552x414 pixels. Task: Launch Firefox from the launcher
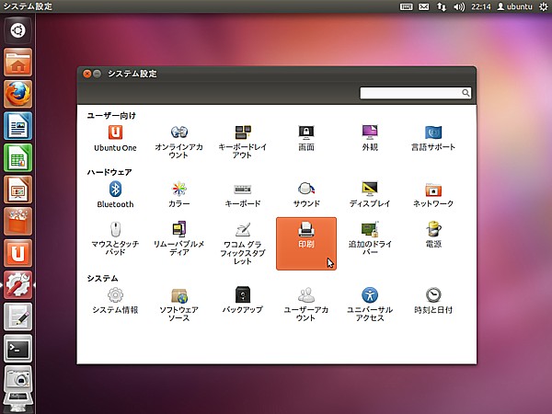18,94
